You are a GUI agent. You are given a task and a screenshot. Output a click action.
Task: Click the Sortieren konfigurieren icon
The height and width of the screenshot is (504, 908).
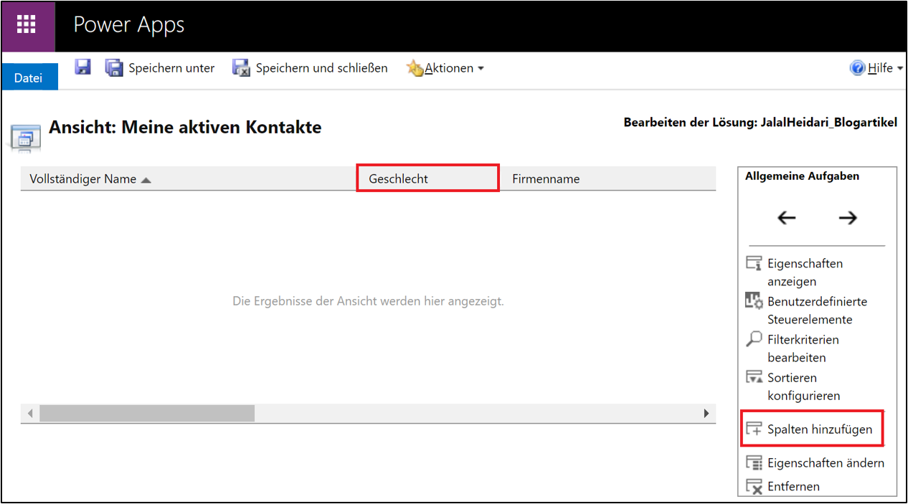click(754, 377)
